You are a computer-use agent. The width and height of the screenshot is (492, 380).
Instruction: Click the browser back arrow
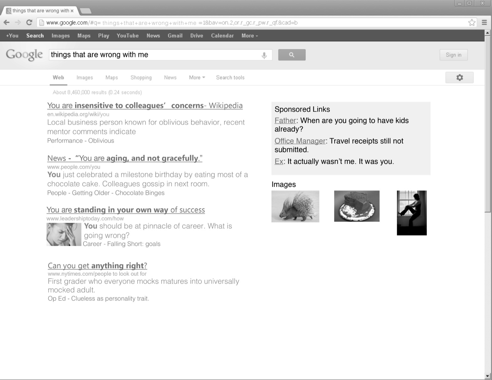point(7,23)
